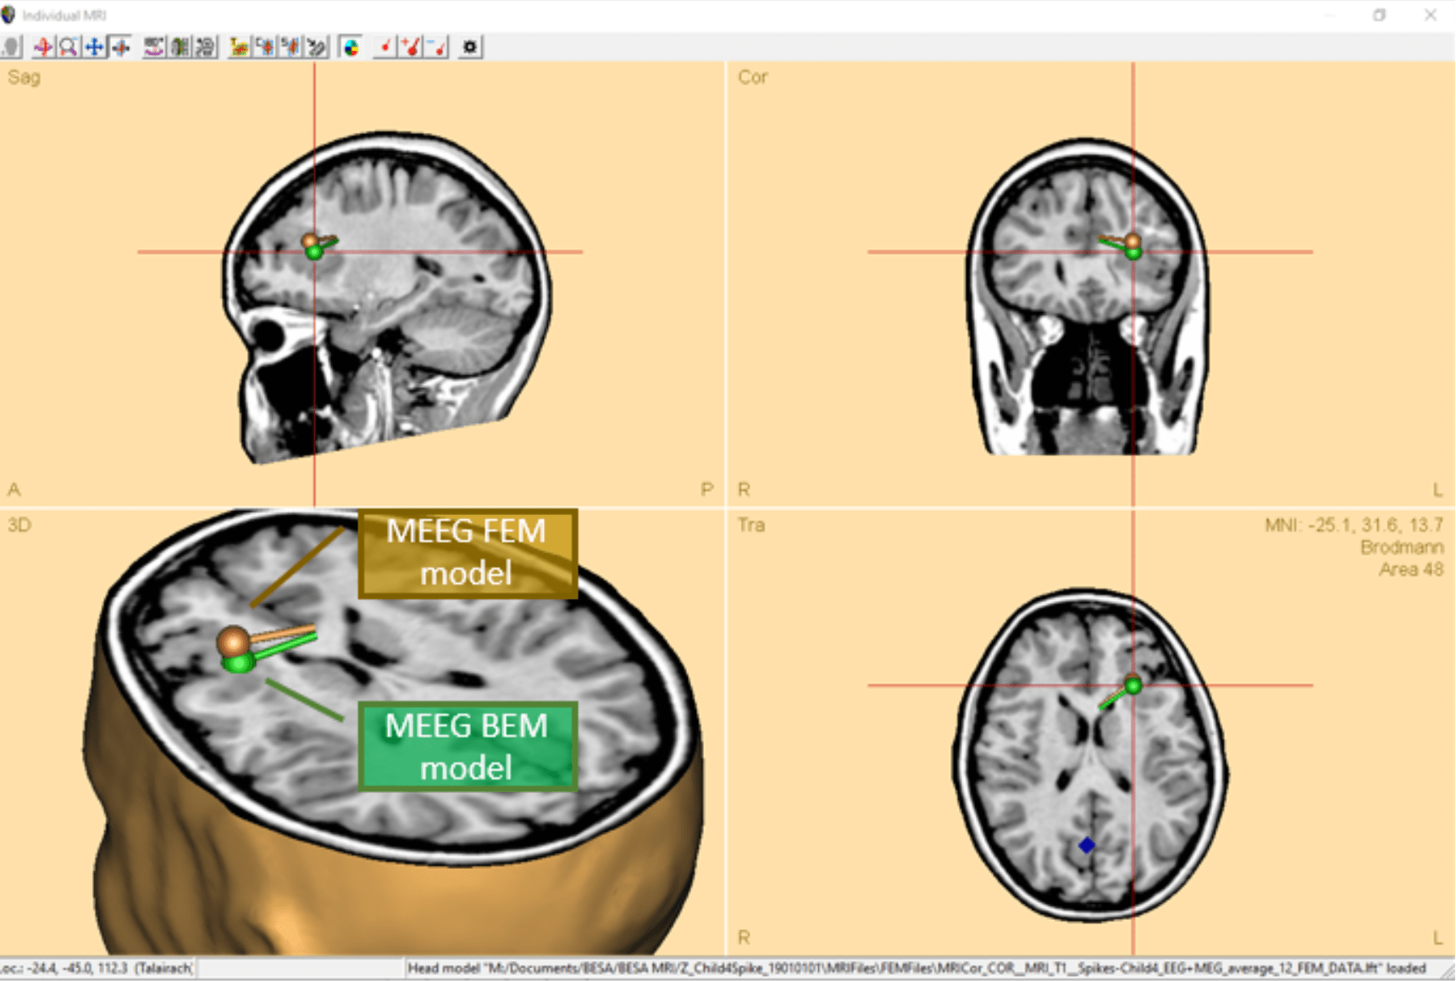Click the remove dipole minus icon
Image resolution: width=1456 pixels, height=981 pixels.
[437, 47]
